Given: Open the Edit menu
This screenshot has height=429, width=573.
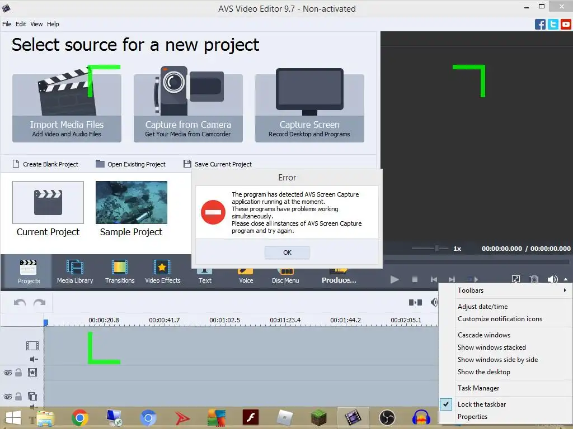Looking at the screenshot, I should [x=21, y=24].
